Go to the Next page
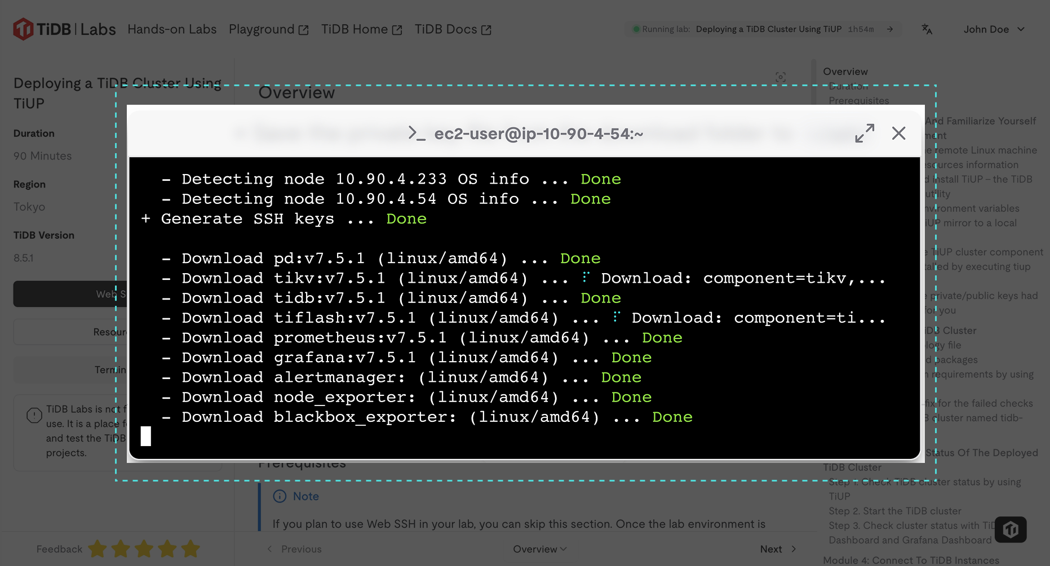 click(x=778, y=549)
